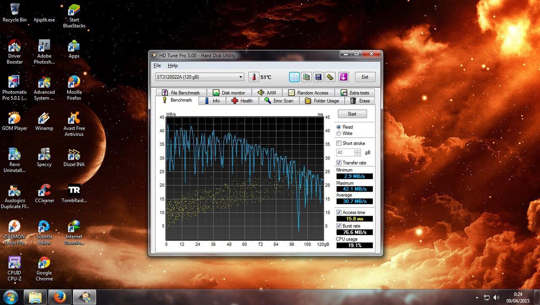Select the Revo Uninstaller desktop icon
The width and height of the screenshot is (540, 305).
pyautogui.click(x=14, y=161)
